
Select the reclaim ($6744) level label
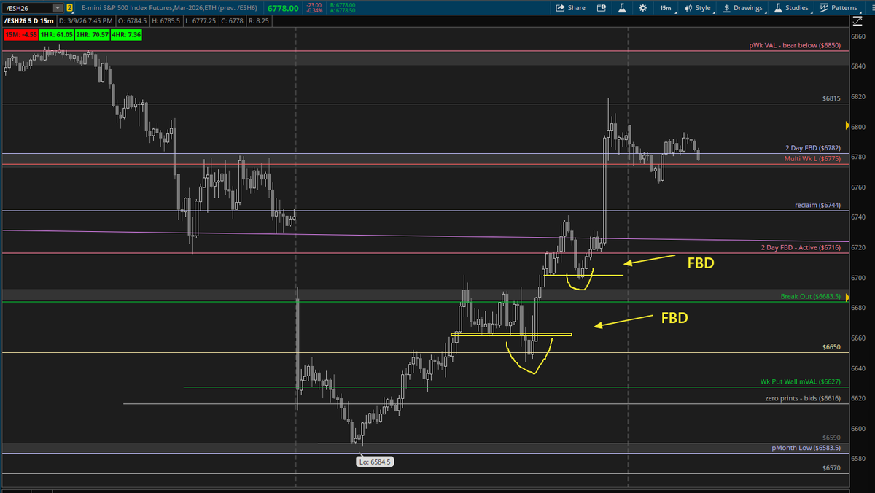point(817,205)
